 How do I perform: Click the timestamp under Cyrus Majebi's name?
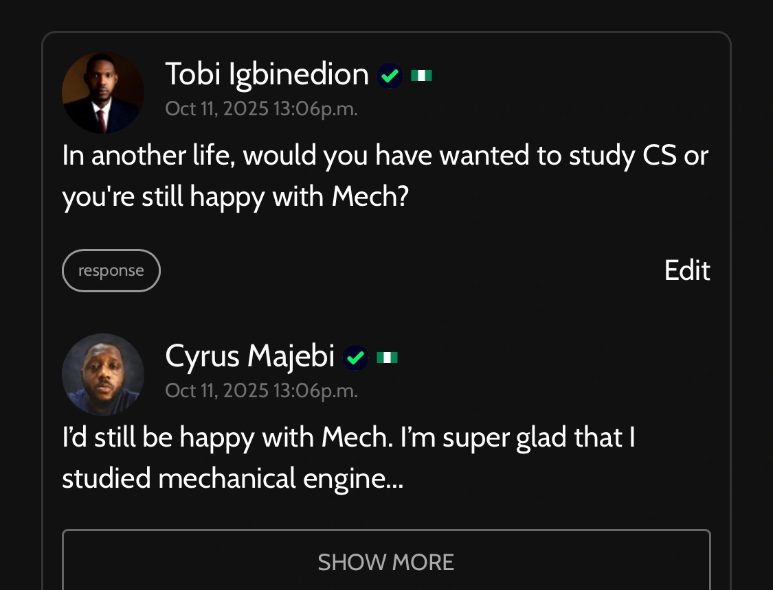point(261,390)
